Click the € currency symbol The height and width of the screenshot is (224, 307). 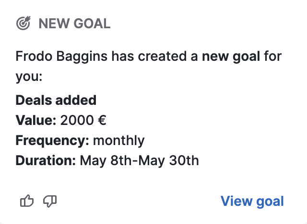pos(102,120)
